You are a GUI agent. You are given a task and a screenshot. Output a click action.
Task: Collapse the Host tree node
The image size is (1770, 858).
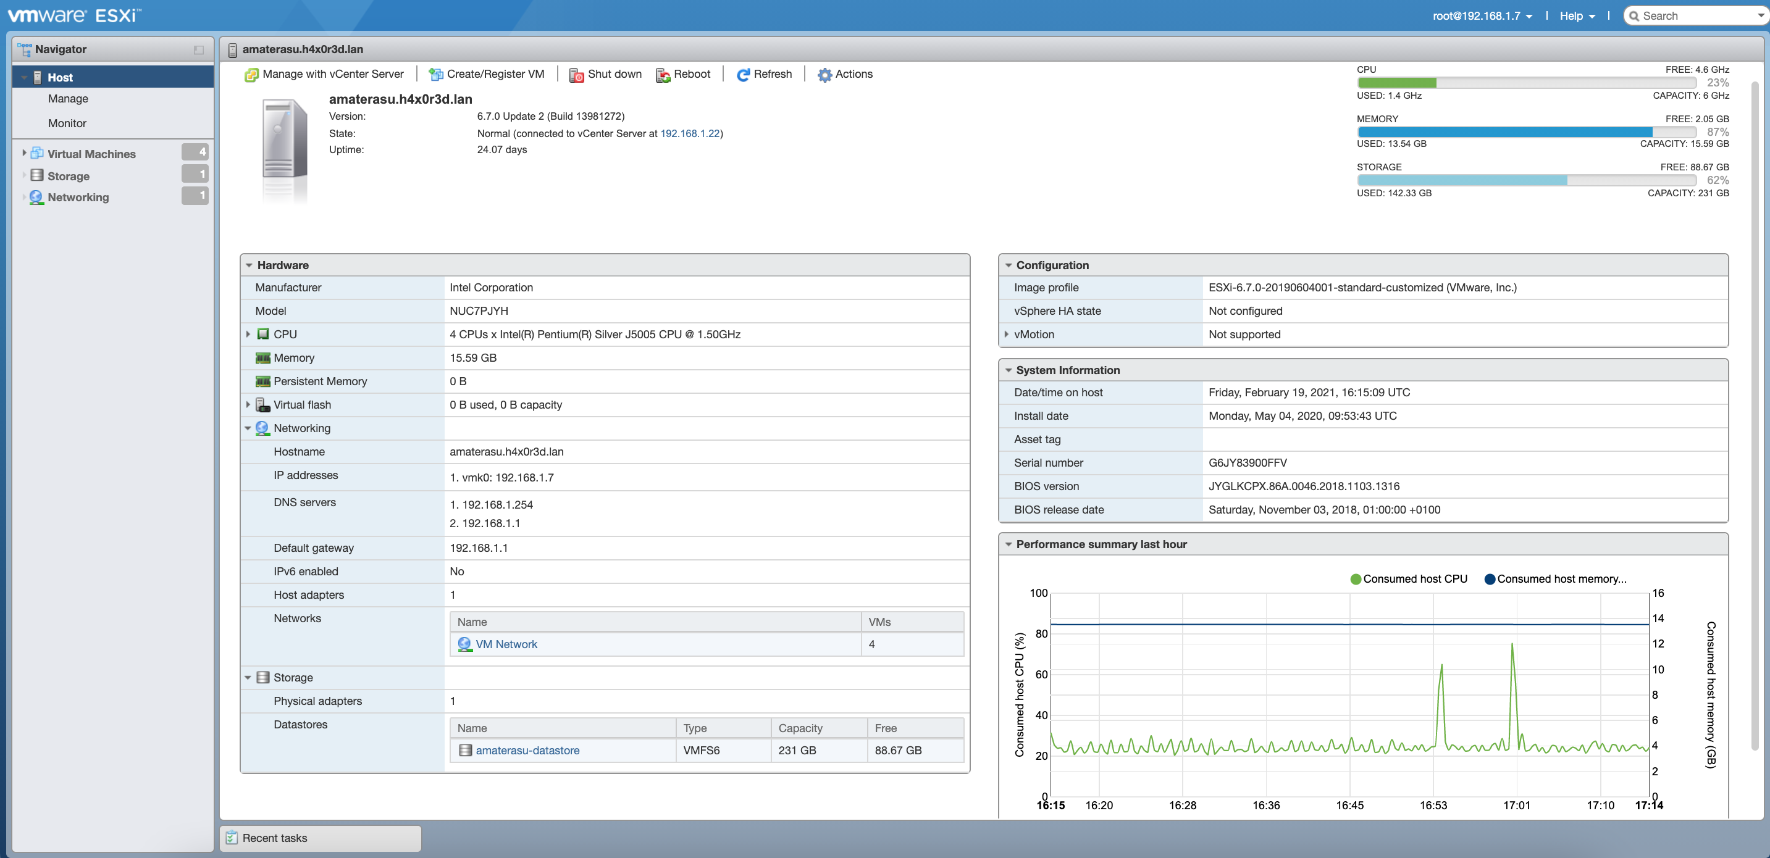(24, 78)
